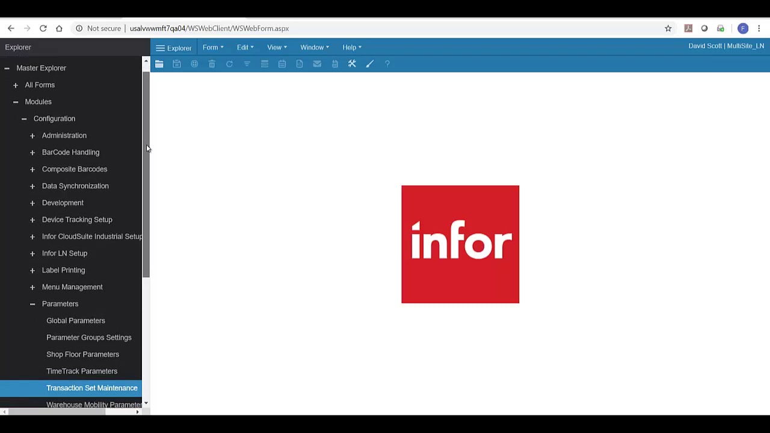
Task: Open the wrench and screwdriver tools icon
Action: (x=353, y=64)
